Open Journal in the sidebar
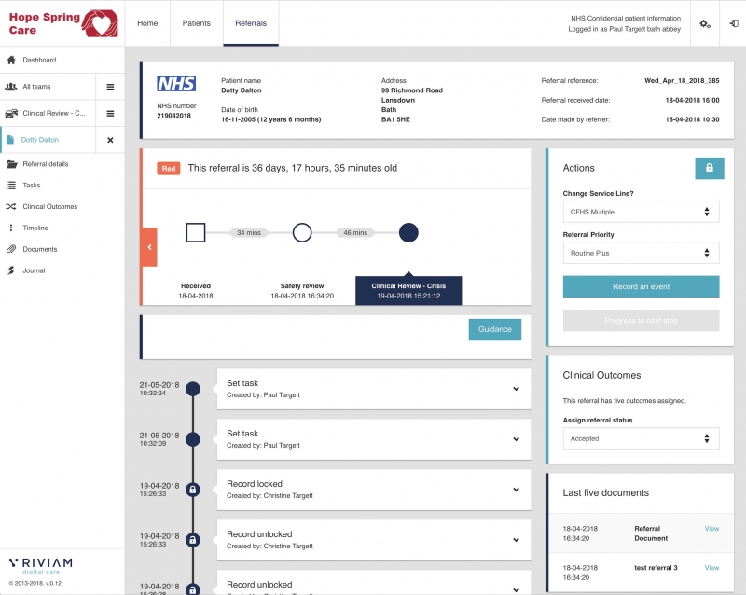The height and width of the screenshot is (595, 746). point(34,270)
